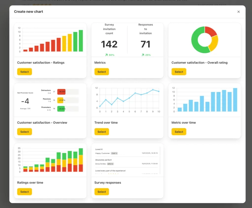The height and width of the screenshot is (208, 252).
Task: Choose Select for Customer satisfaction - Overall rating
Action: (x=179, y=72)
